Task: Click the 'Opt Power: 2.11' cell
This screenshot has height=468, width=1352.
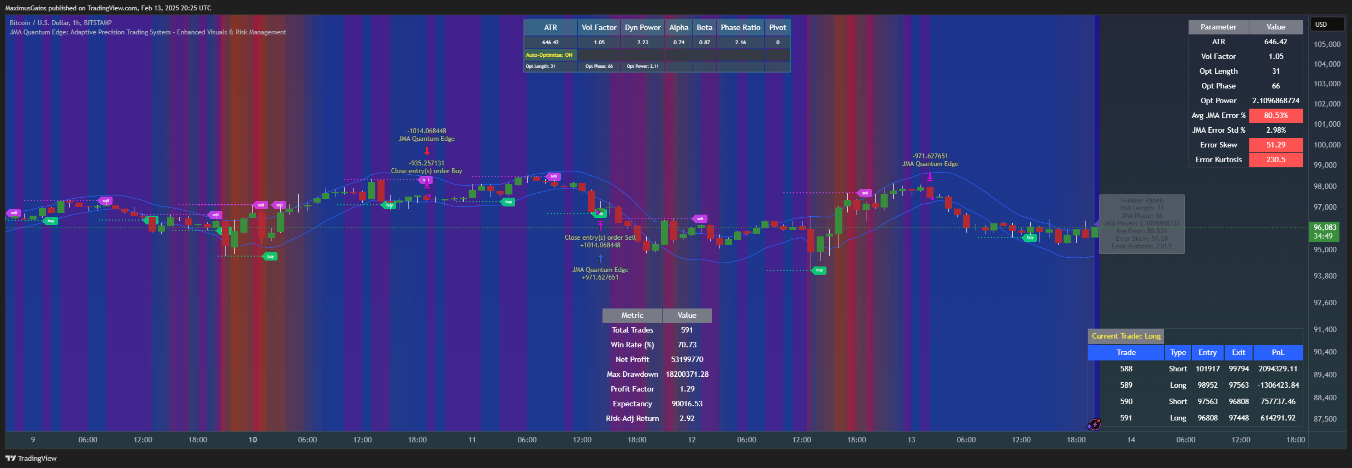Action: 642,67
